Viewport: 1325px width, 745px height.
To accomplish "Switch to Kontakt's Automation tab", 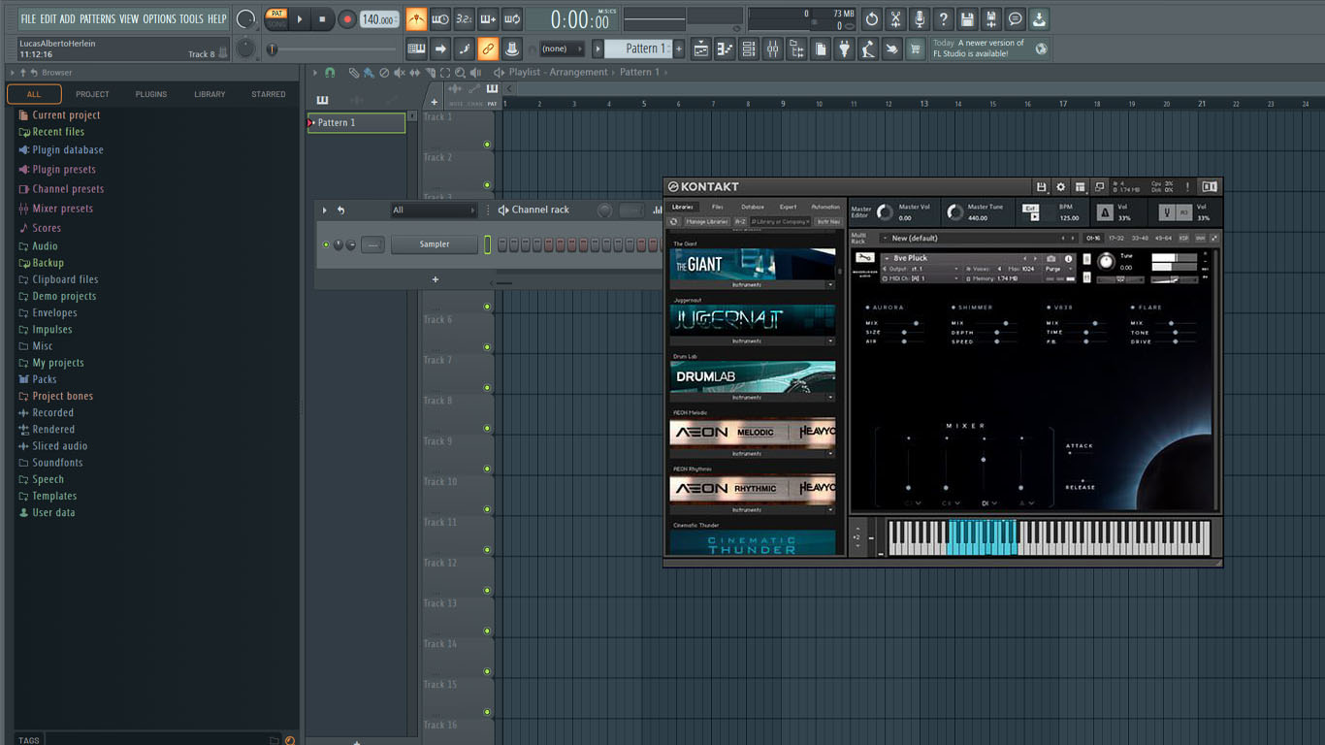I will point(825,207).
